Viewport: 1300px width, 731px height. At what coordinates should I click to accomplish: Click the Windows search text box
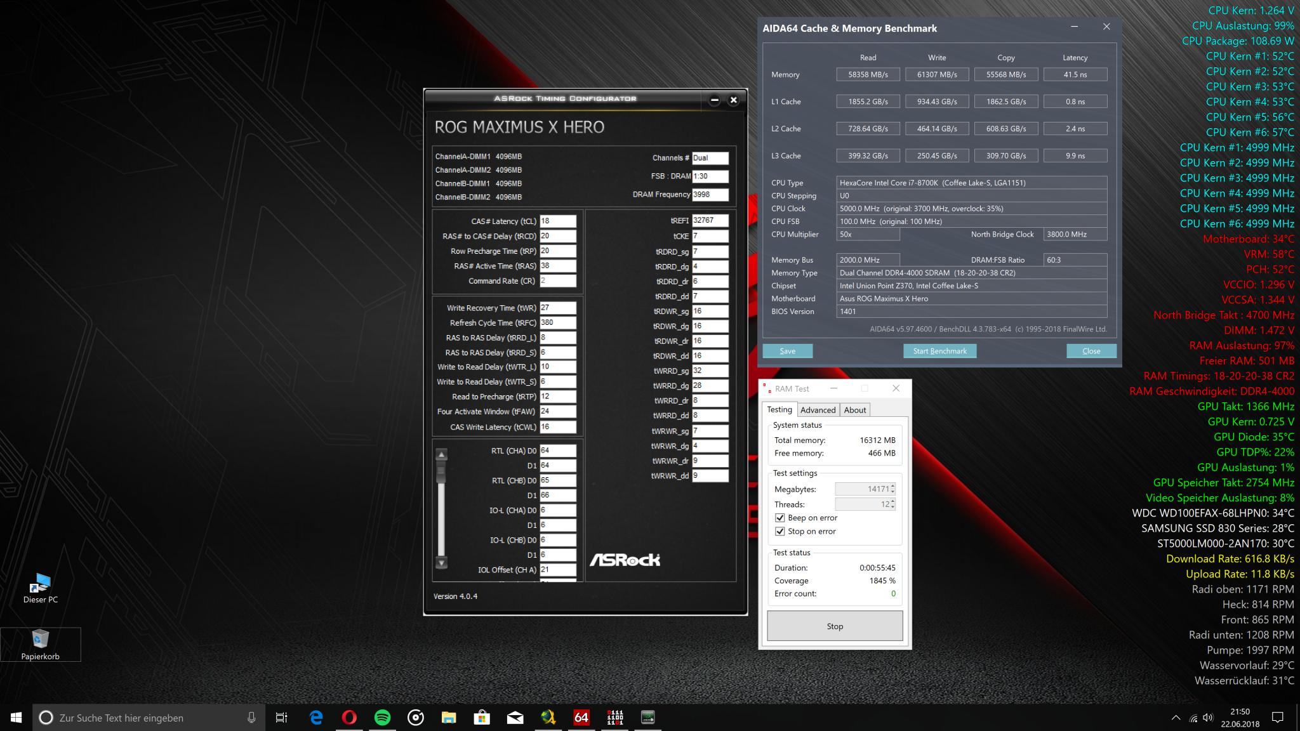click(x=149, y=718)
